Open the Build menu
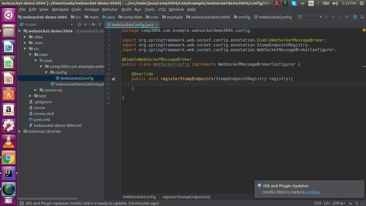366x206 pixels. [126, 9]
